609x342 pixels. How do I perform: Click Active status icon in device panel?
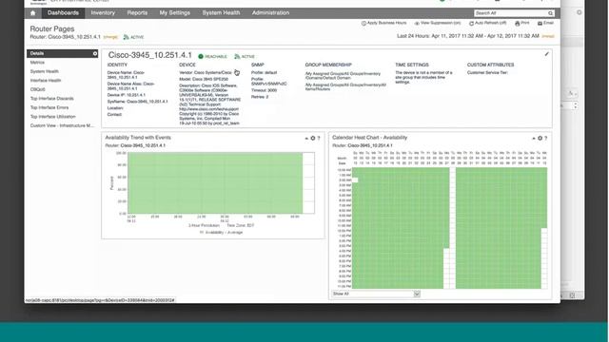tap(237, 57)
